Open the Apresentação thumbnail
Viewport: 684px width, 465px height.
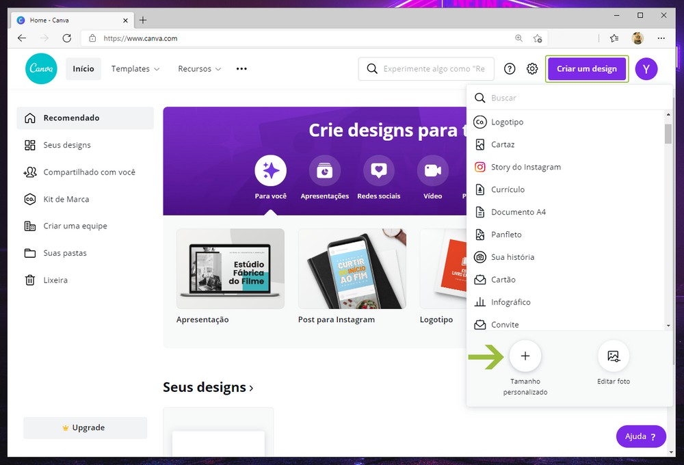231,269
